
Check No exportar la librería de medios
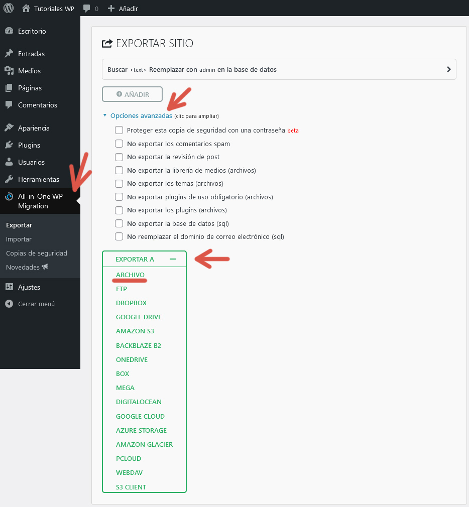[119, 170]
